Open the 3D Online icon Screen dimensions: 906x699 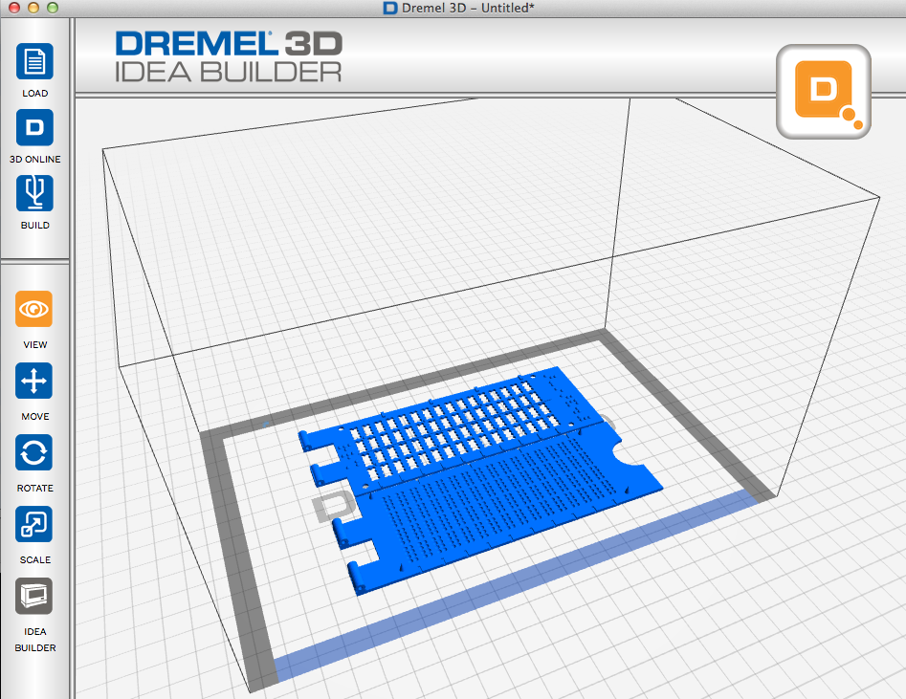click(34, 127)
